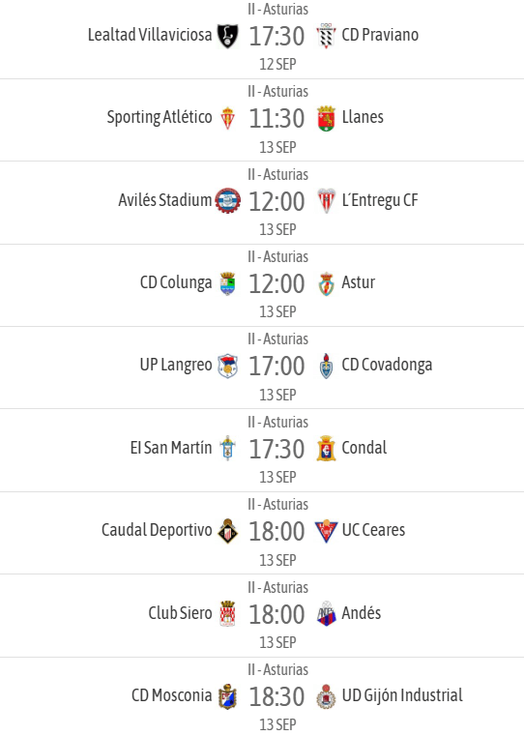
Task: Click the CD Colunga team crest
Action: point(227,283)
